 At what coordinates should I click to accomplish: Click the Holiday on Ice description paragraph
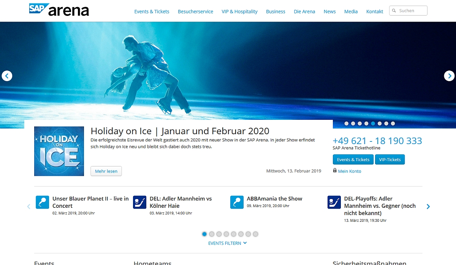click(203, 143)
